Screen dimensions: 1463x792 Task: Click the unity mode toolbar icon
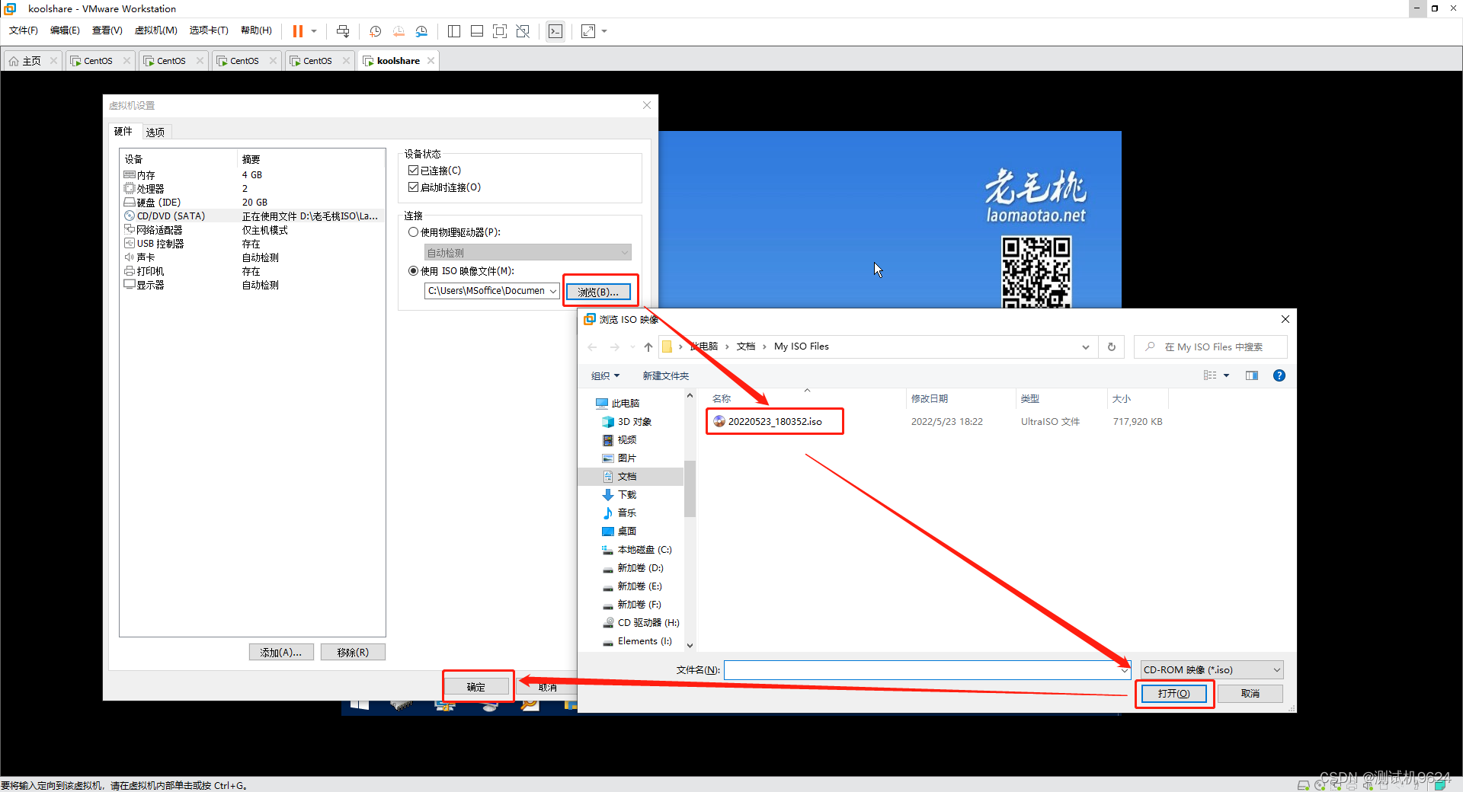click(523, 31)
